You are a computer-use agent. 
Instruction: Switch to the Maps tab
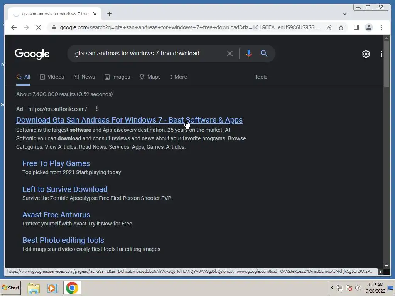(x=150, y=77)
